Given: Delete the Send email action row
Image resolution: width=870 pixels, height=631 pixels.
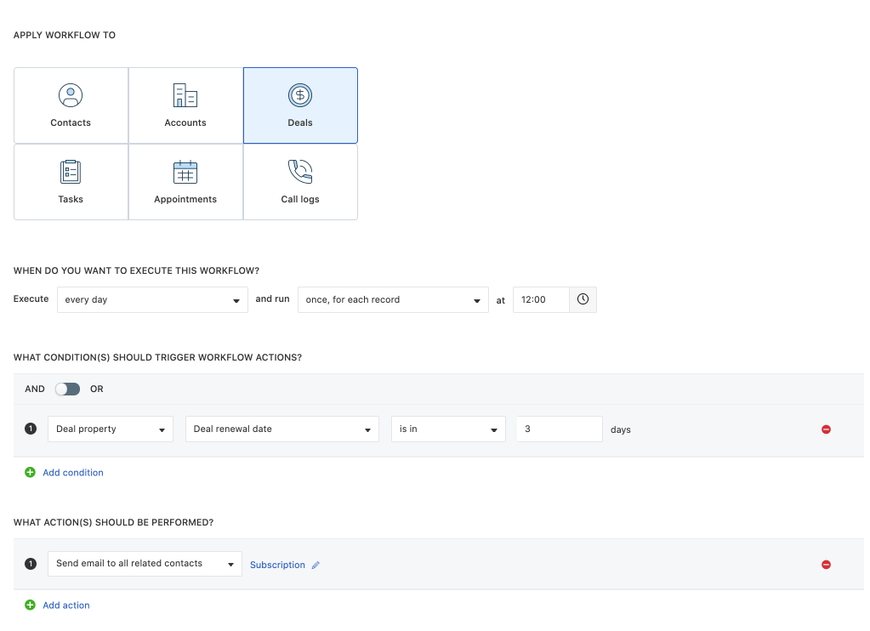Looking at the screenshot, I should click(x=826, y=565).
